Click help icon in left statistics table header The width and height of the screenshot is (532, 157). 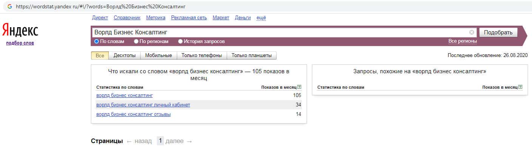(299, 87)
